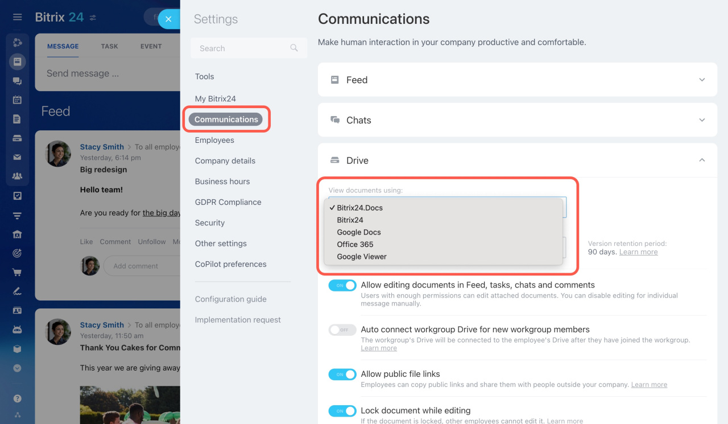This screenshot has height=424, width=728.
Task: Open the Implementation request link
Action: coord(238,320)
